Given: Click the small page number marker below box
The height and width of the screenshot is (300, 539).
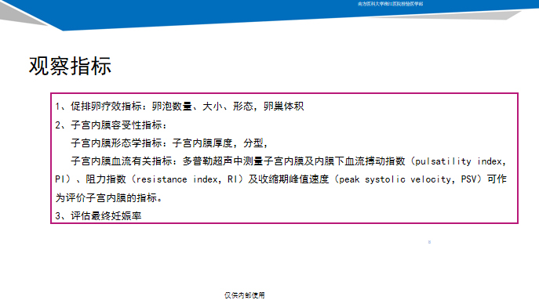Looking at the screenshot, I should 429,242.
